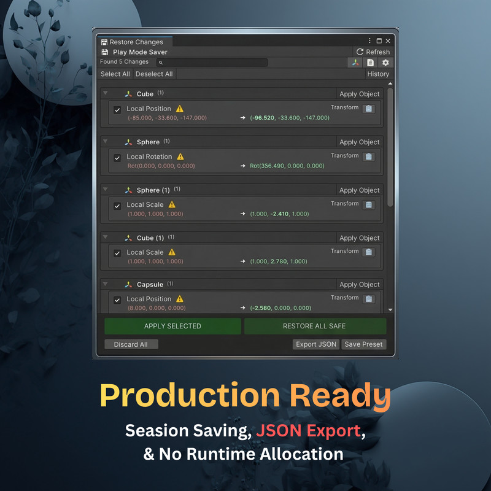The width and height of the screenshot is (491, 491).
Task: Open the settings gear icon in toolbar
Action: [x=385, y=62]
